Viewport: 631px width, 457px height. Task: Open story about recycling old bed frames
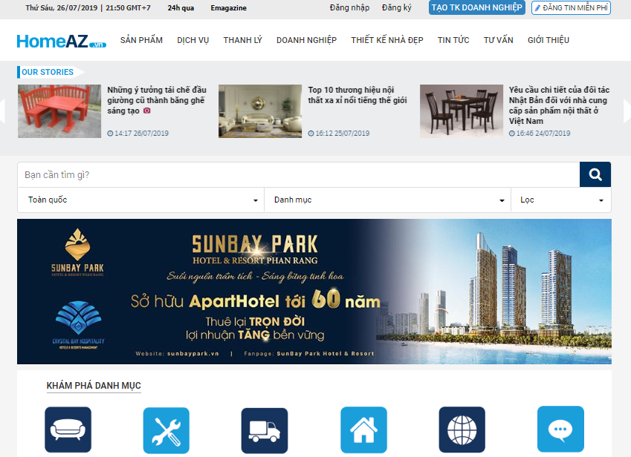point(157,100)
